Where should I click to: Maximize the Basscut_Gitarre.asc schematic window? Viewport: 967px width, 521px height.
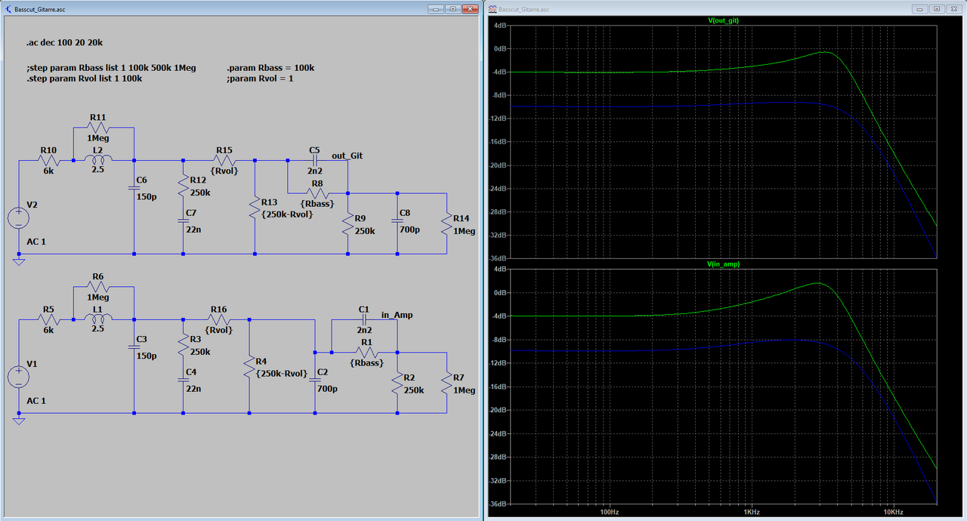tap(453, 9)
